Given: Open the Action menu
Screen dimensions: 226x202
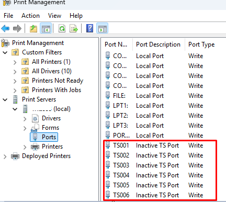Looking at the screenshot, I should click(30, 16).
